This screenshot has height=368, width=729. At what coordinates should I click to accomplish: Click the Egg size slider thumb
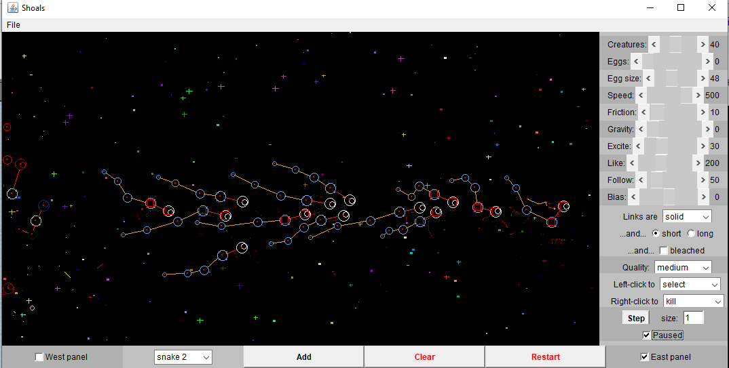671,79
